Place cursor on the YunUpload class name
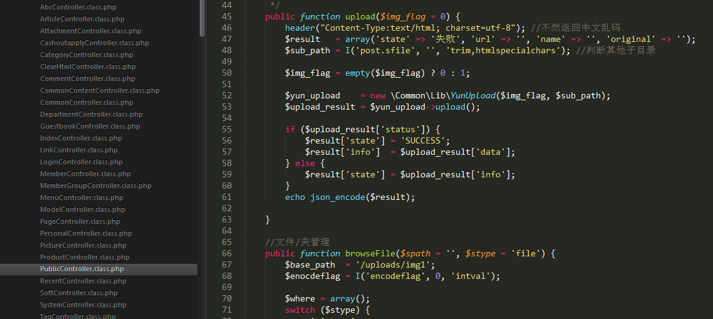713x319 pixels. (472, 95)
